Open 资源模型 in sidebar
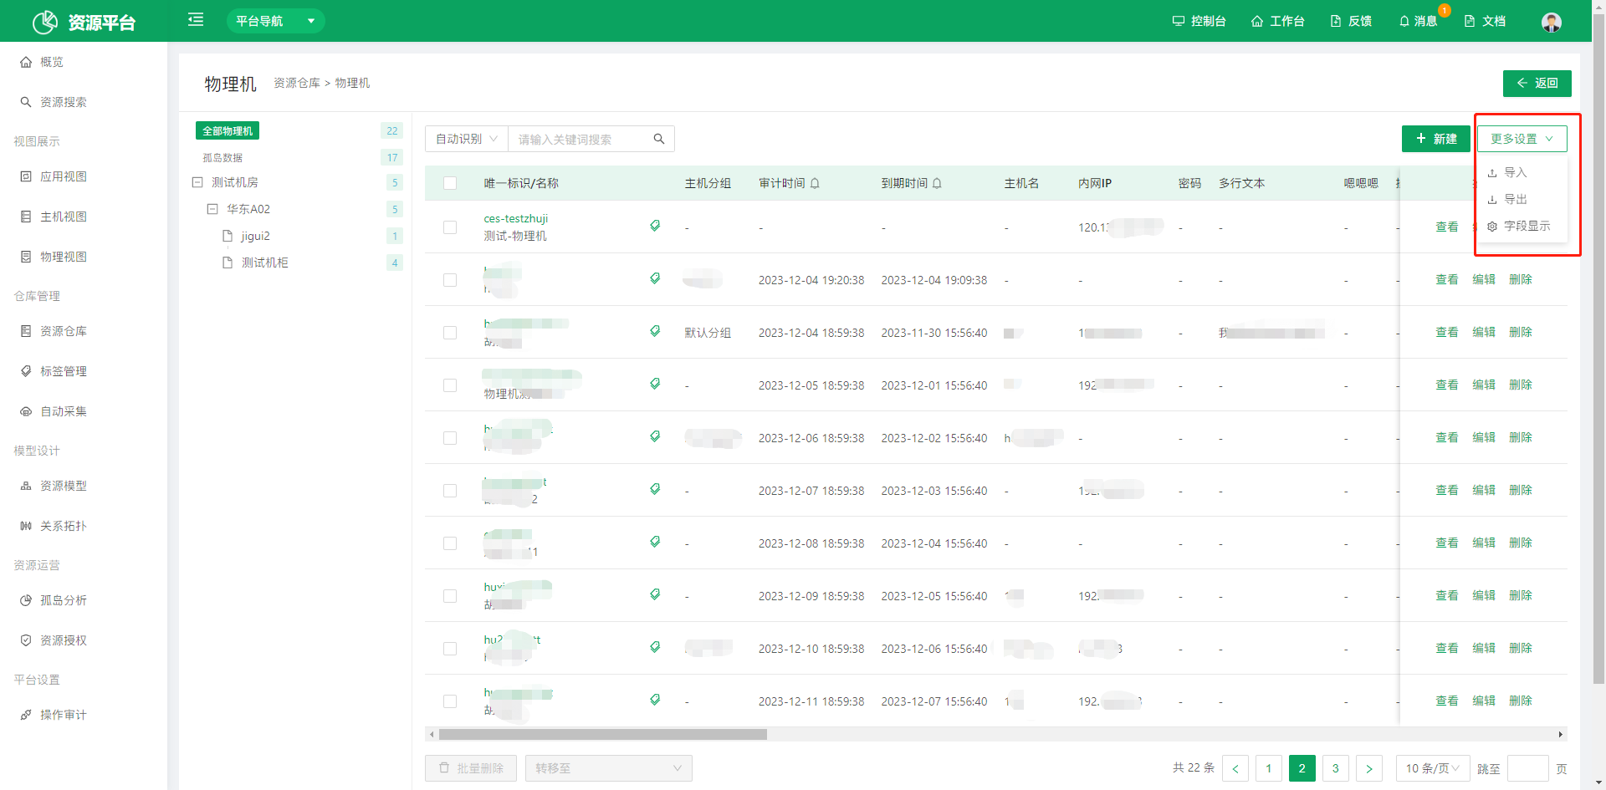The width and height of the screenshot is (1606, 790). 54,486
